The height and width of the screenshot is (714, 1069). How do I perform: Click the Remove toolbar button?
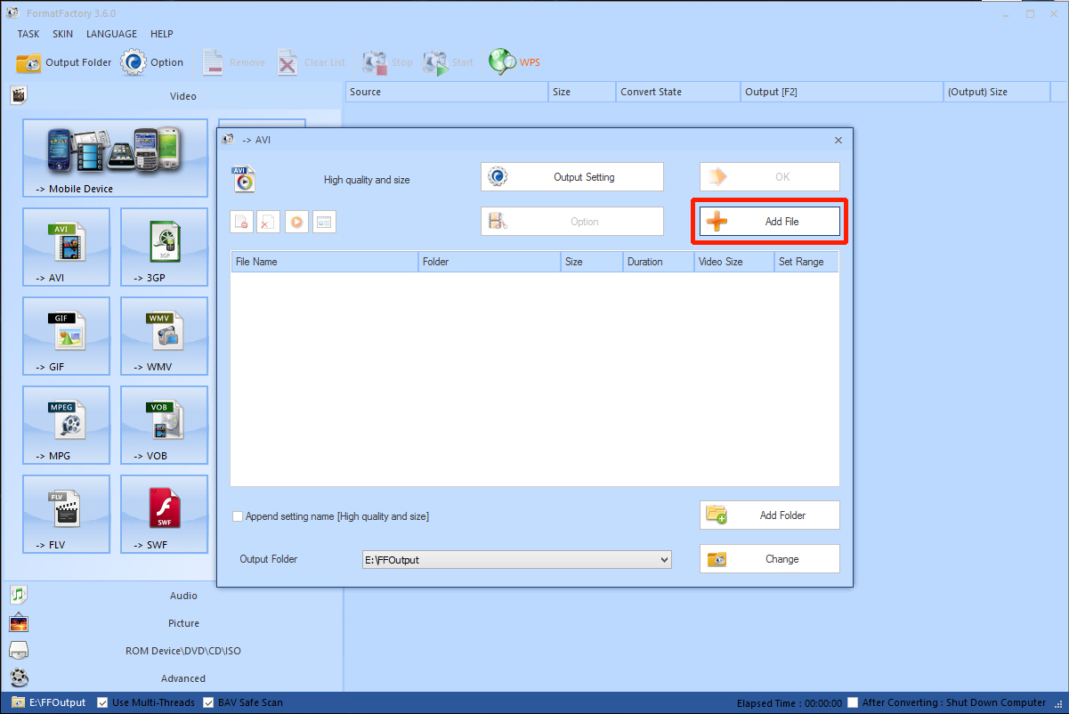coord(232,62)
